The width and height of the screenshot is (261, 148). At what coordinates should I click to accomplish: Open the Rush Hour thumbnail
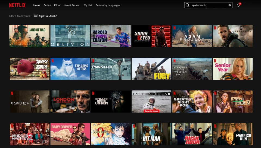pyautogui.click(x=192, y=134)
